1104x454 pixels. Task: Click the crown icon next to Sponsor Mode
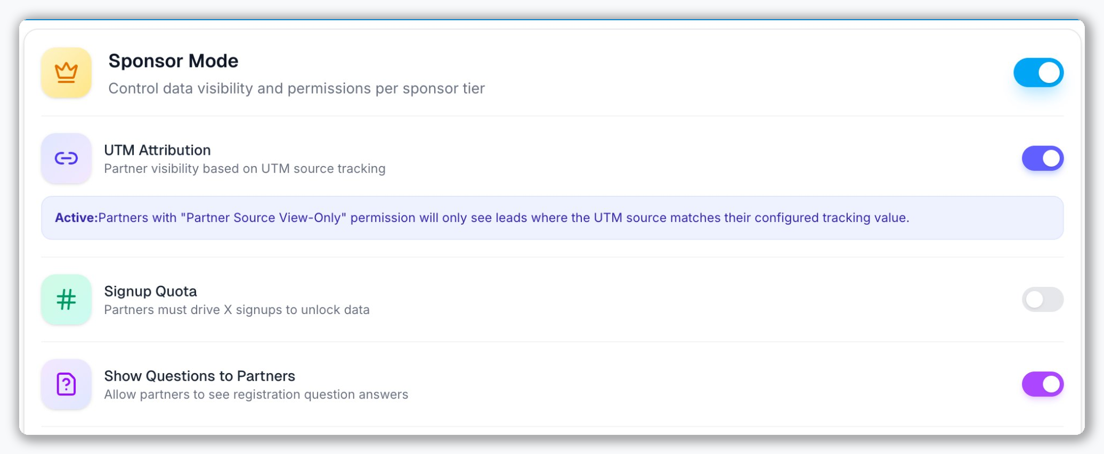pyautogui.click(x=66, y=72)
